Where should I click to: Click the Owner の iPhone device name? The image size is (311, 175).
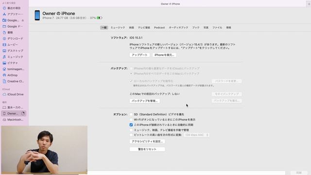pos(59,14)
